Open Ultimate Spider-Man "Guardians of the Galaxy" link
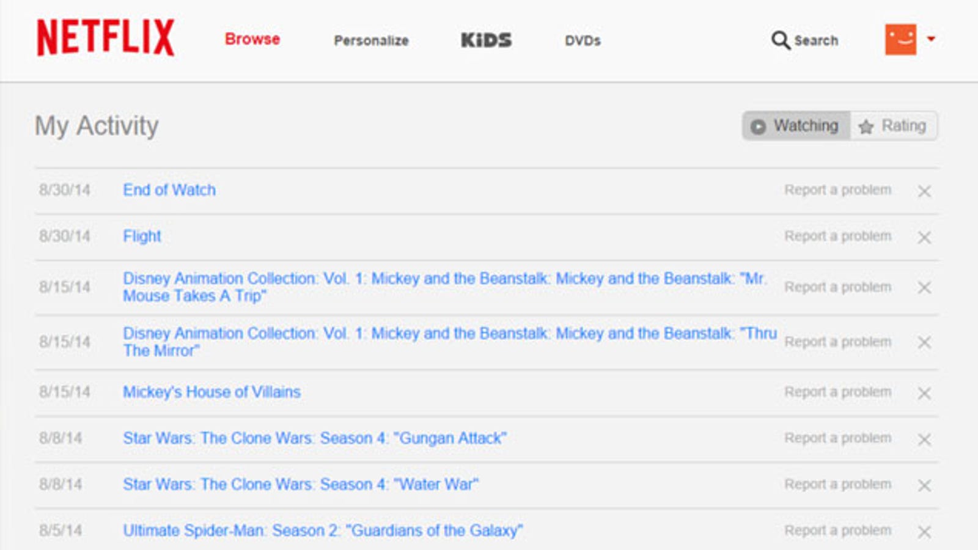This screenshot has width=978, height=550. [x=323, y=530]
